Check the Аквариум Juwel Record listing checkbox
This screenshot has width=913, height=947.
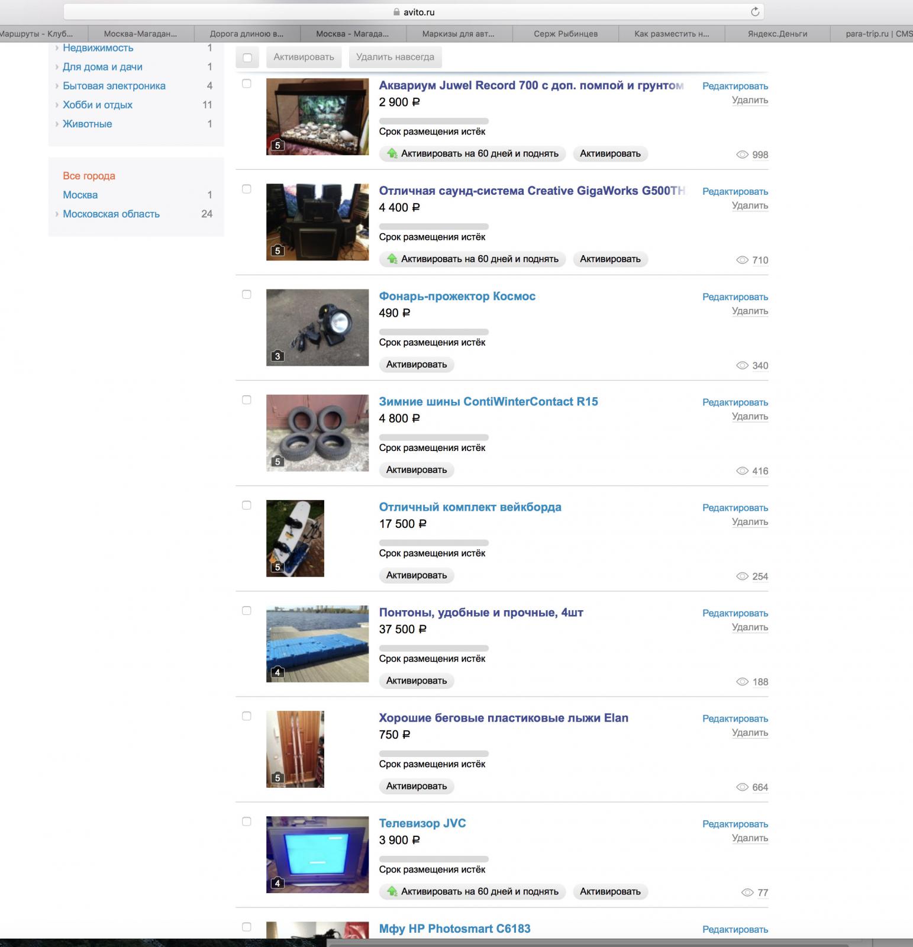click(247, 83)
